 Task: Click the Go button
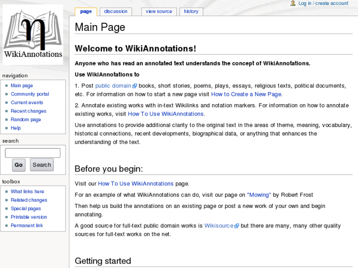(x=19, y=165)
